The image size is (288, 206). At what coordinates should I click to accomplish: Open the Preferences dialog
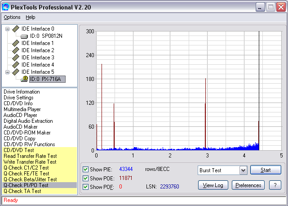(248, 185)
